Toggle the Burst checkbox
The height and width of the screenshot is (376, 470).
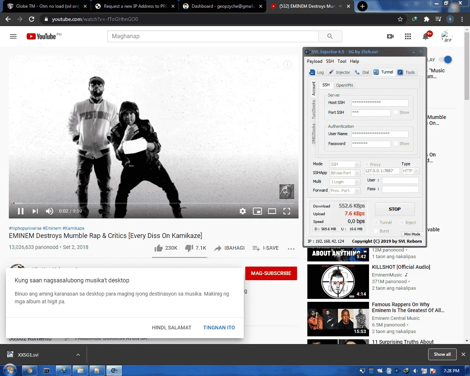376,231
